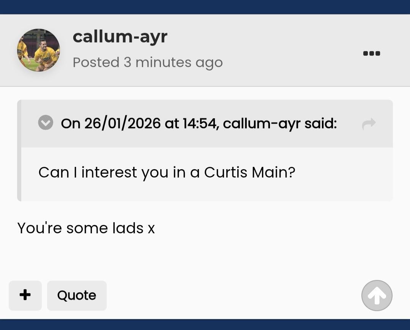Open the "Posted 3 minutes ago" permalink
Screen dimensions: 410x330
coord(147,62)
